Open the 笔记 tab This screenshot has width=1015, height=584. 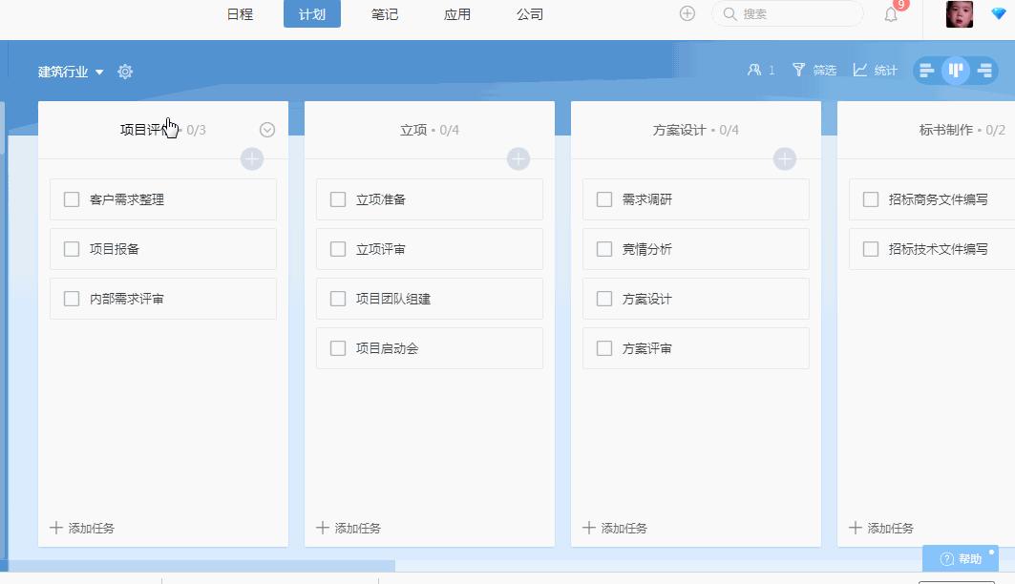pyautogui.click(x=385, y=14)
